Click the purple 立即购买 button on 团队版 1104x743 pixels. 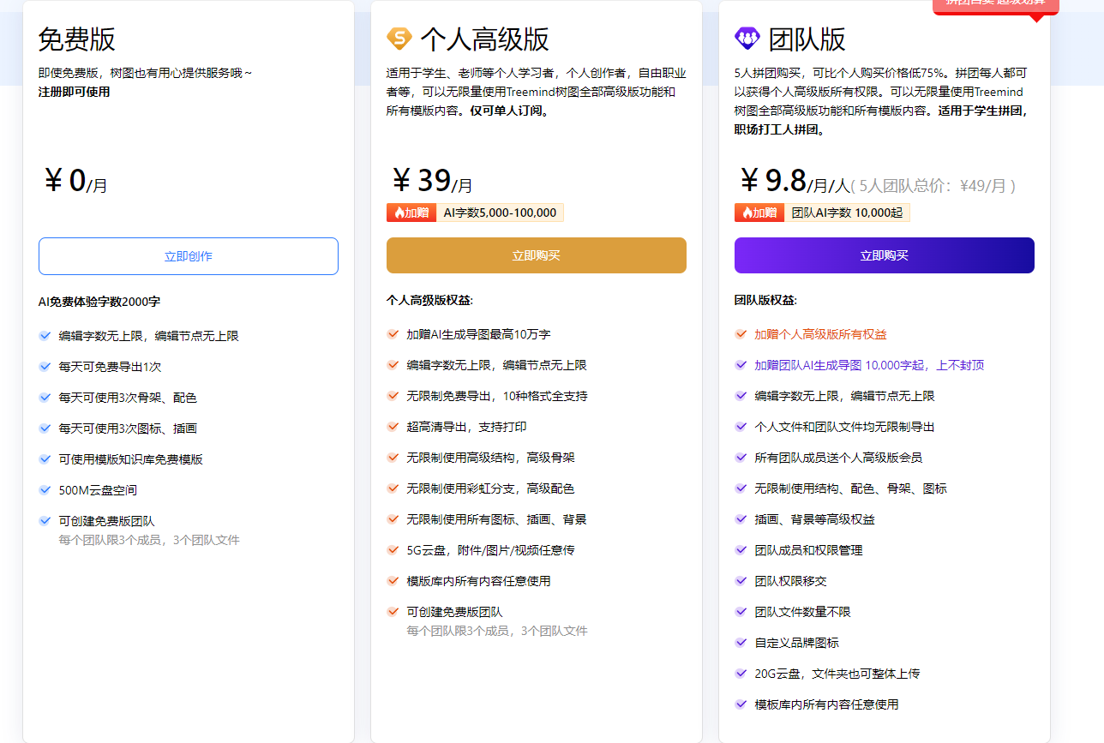pyautogui.click(x=884, y=255)
